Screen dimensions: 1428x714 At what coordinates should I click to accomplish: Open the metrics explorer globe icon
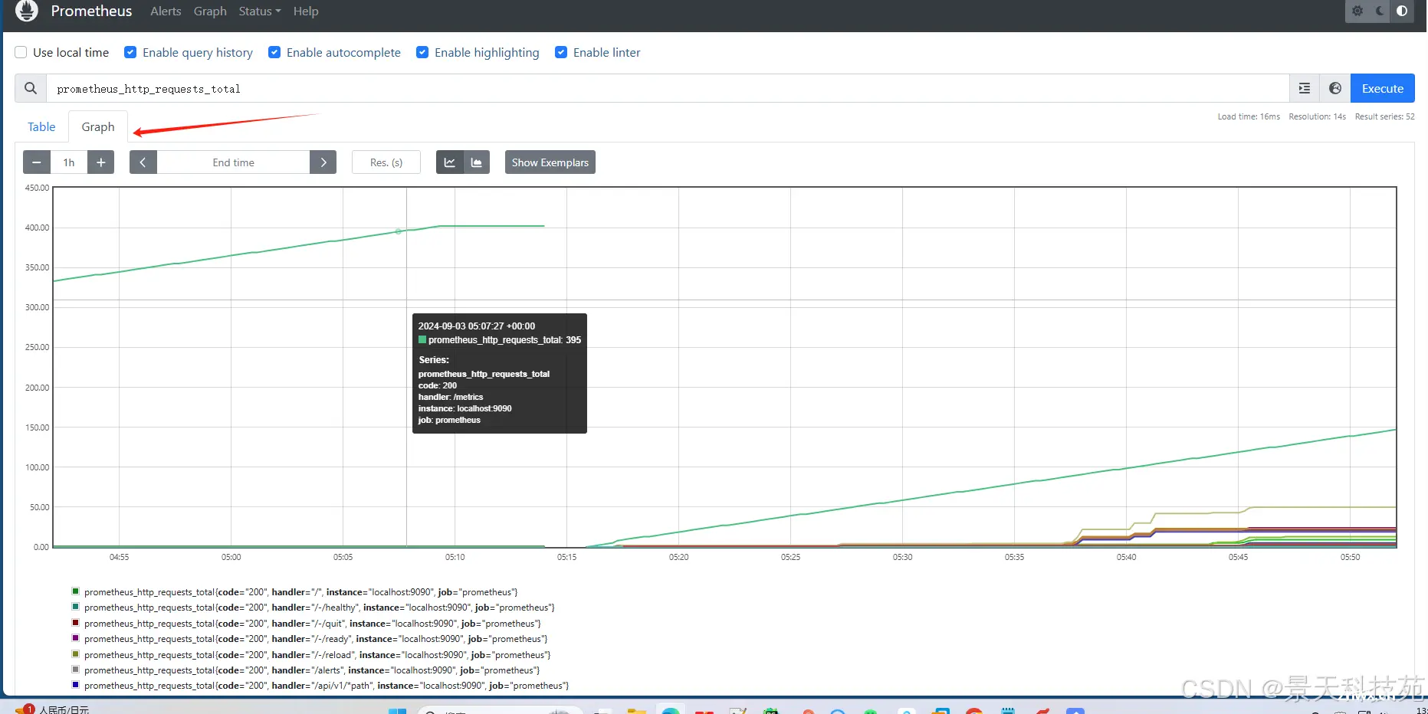pyautogui.click(x=1335, y=88)
